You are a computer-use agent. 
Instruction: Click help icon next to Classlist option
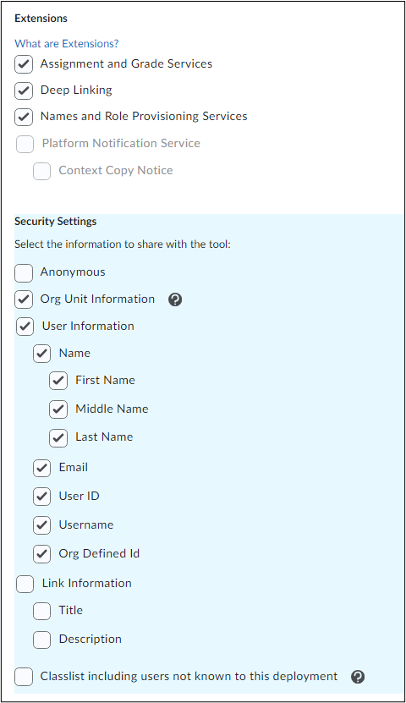point(358,677)
